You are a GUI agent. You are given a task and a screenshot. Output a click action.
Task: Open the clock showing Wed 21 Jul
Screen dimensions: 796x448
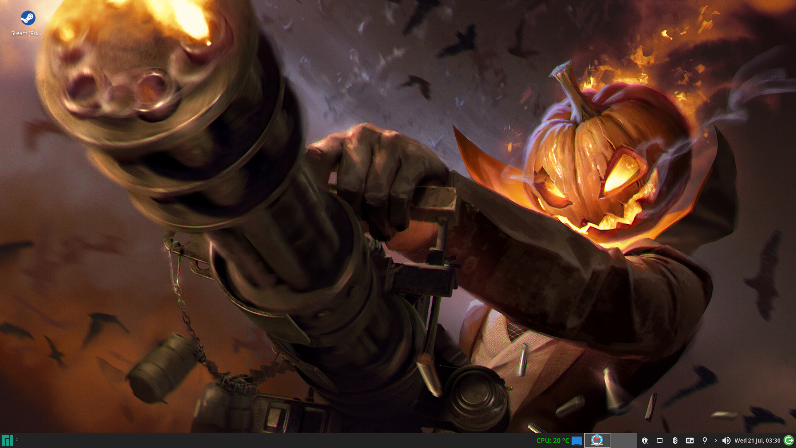click(757, 441)
